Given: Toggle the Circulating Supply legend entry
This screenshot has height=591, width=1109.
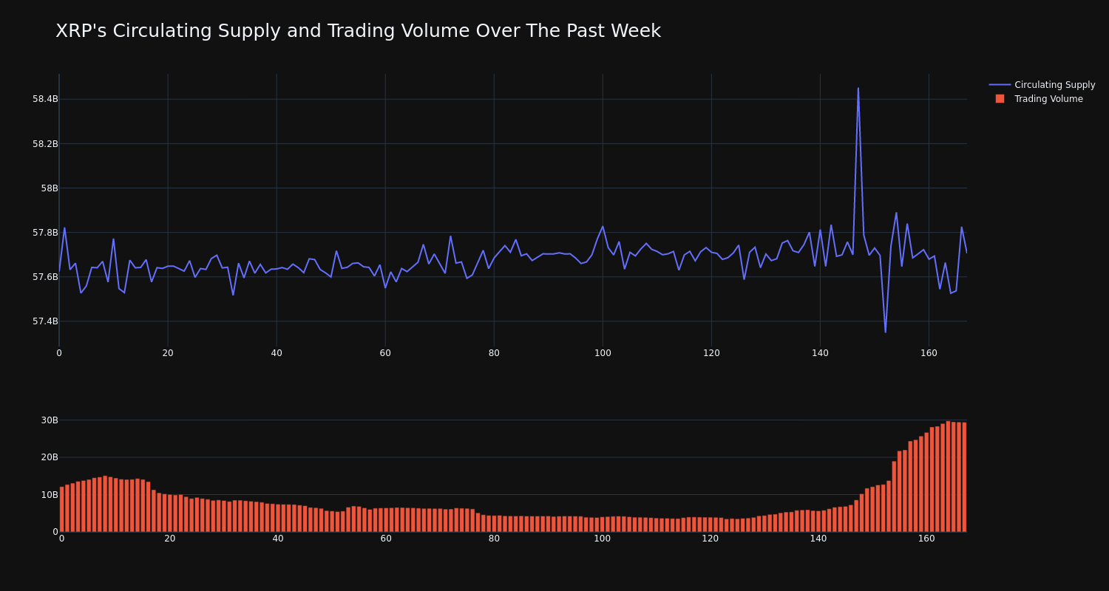Looking at the screenshot, I should click(x=1042, y=85).
